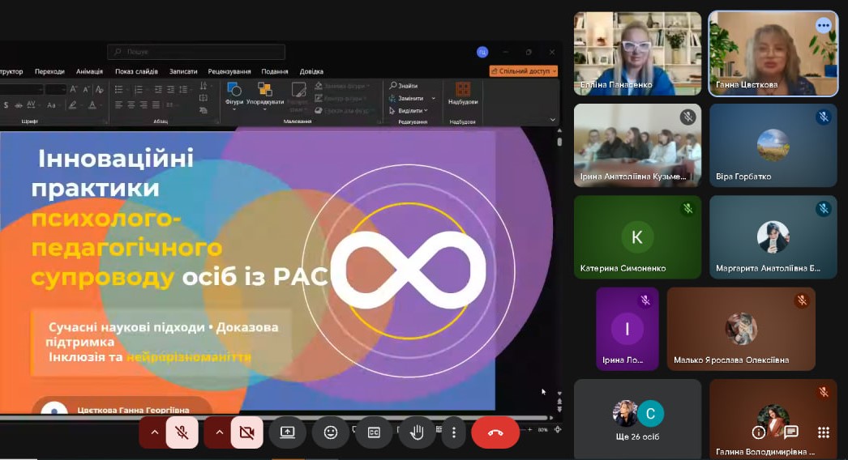Click the Спільний доступ share button
The height and width of the screenshot is (460, 848).
(524, 71)
